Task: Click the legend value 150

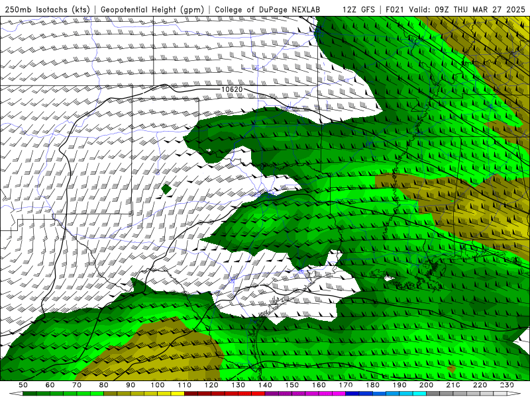Action: (291, 385)
